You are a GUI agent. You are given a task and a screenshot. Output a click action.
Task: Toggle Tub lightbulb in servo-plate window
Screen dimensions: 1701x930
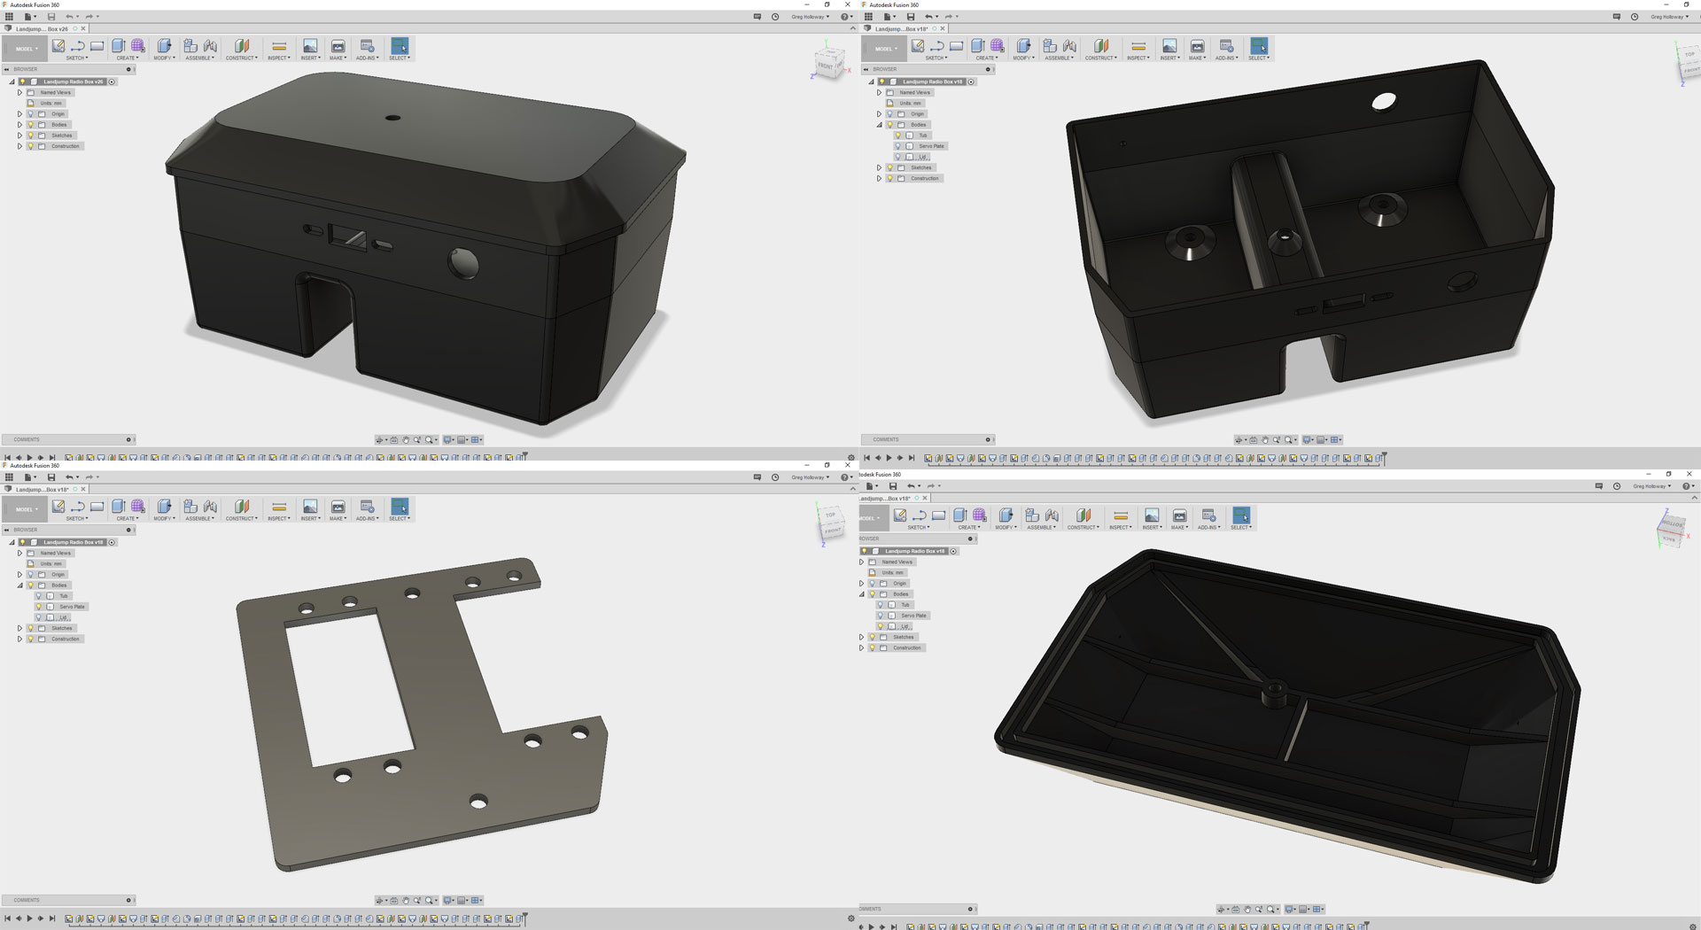click(39, 596)
